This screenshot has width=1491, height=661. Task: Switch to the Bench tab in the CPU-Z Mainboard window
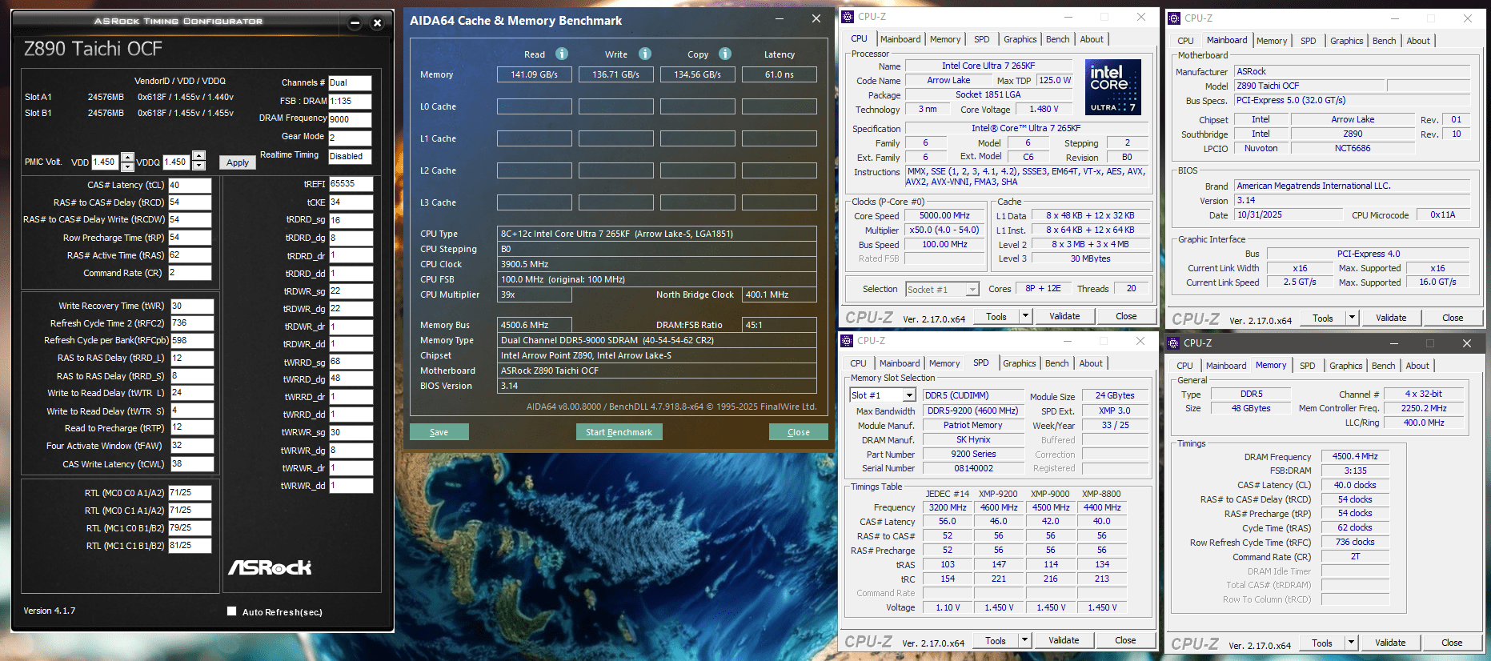1384,41
